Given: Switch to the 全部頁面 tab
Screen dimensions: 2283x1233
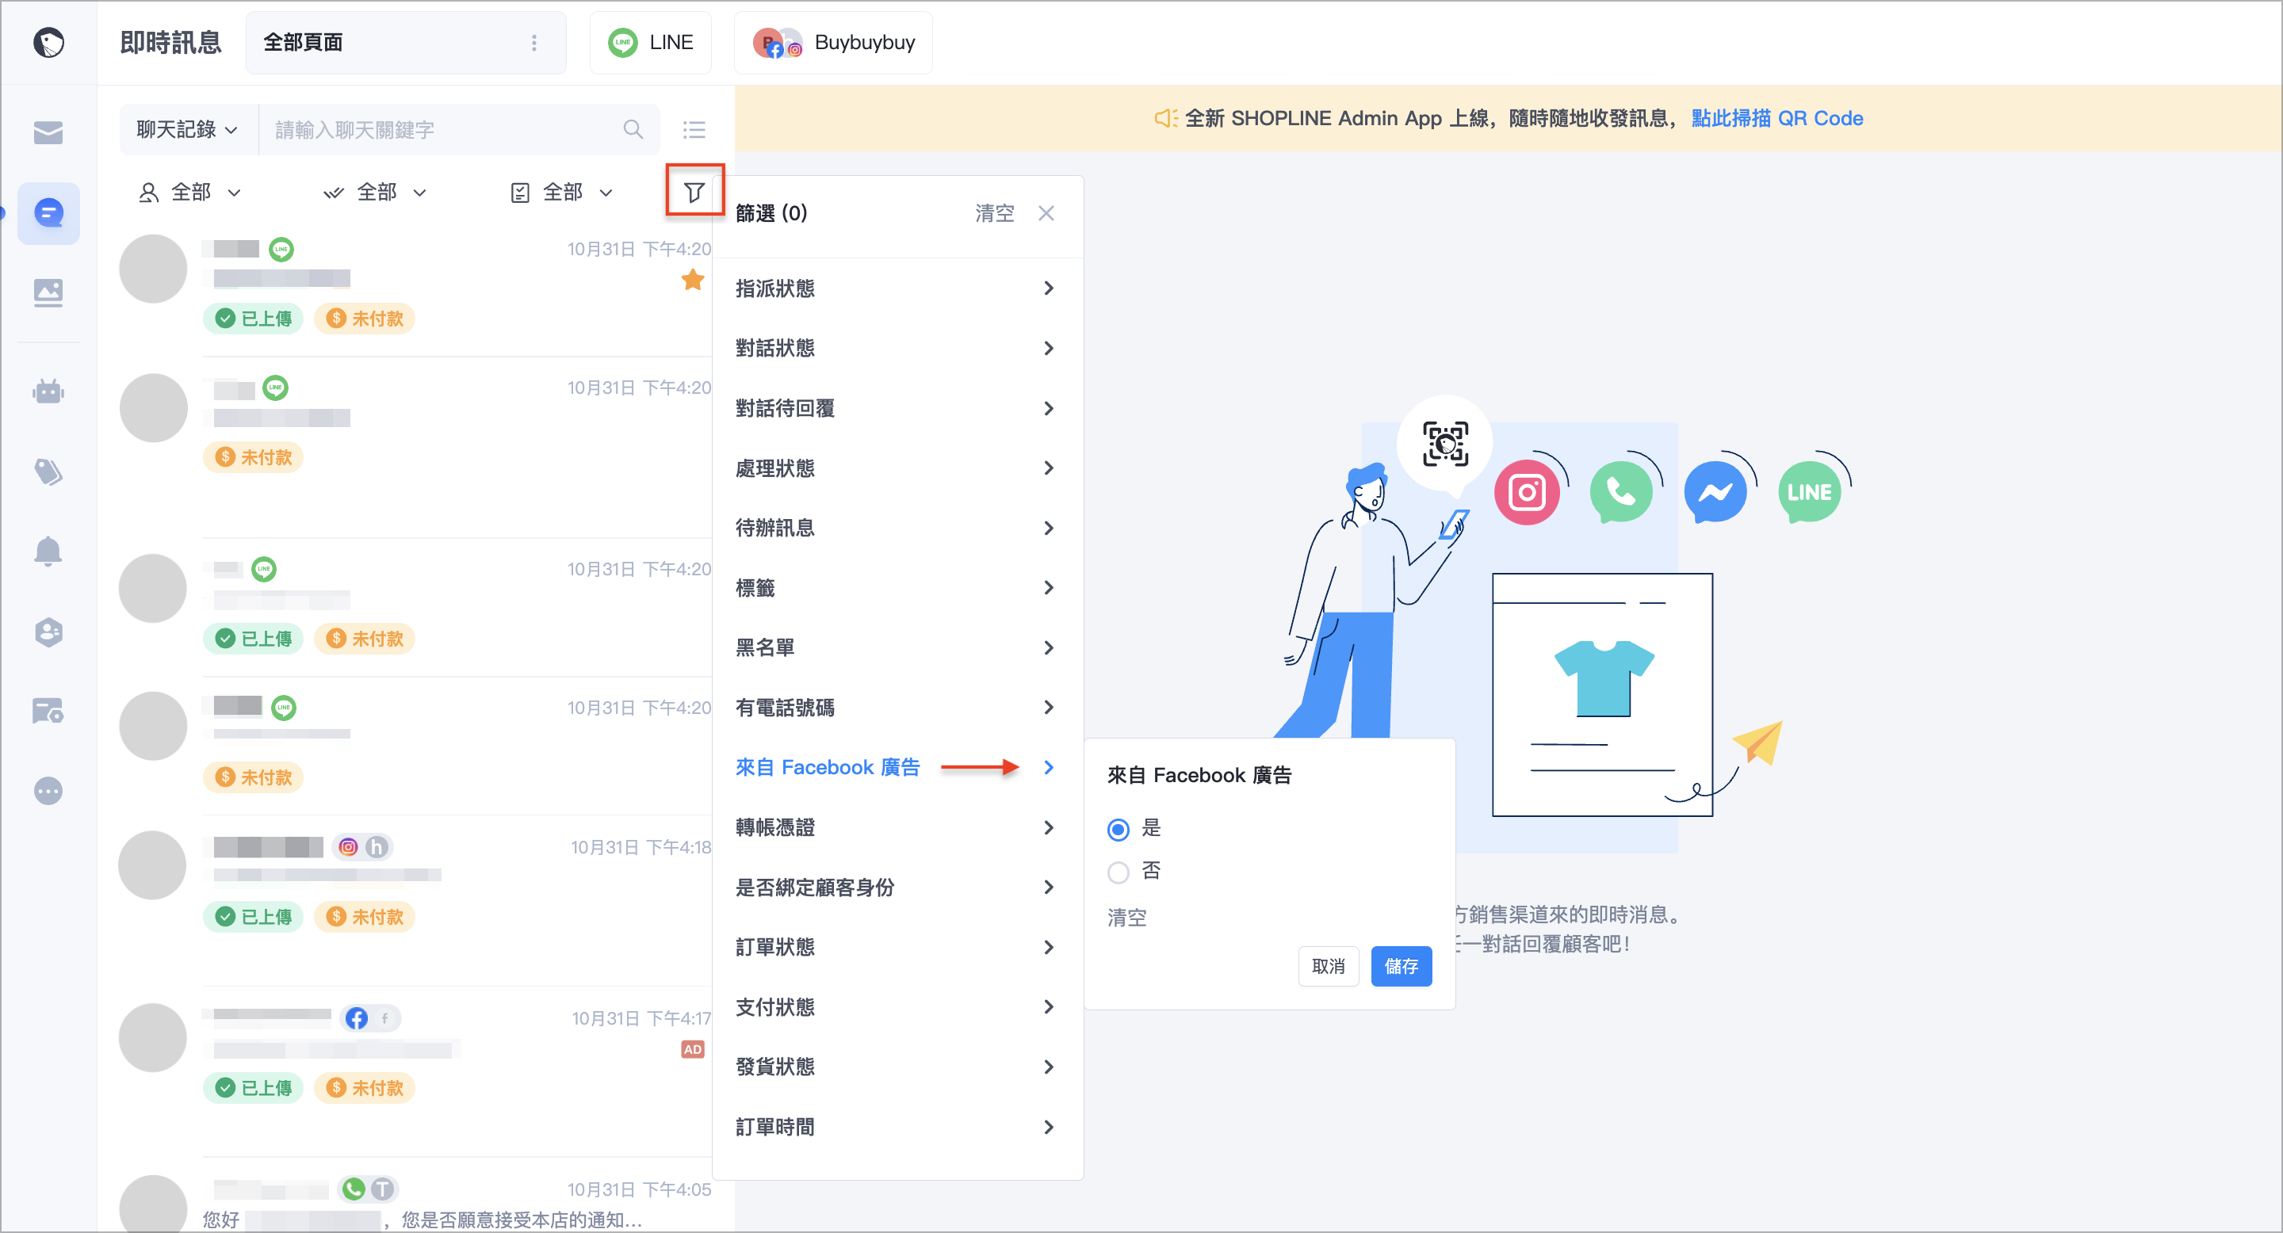Looking at the screenshot, I should pyautogui.click(x=405, y=43).
